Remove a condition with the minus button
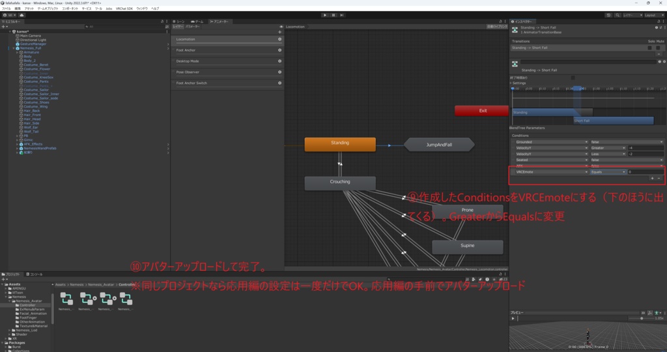 tap(659, 179)
